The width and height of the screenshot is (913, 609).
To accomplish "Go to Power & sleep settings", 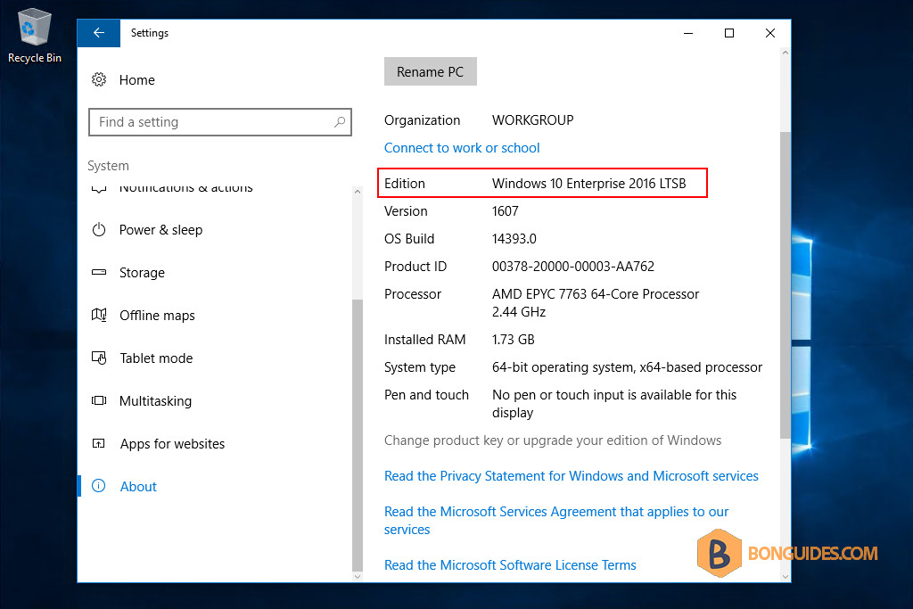I will [160, 230].
